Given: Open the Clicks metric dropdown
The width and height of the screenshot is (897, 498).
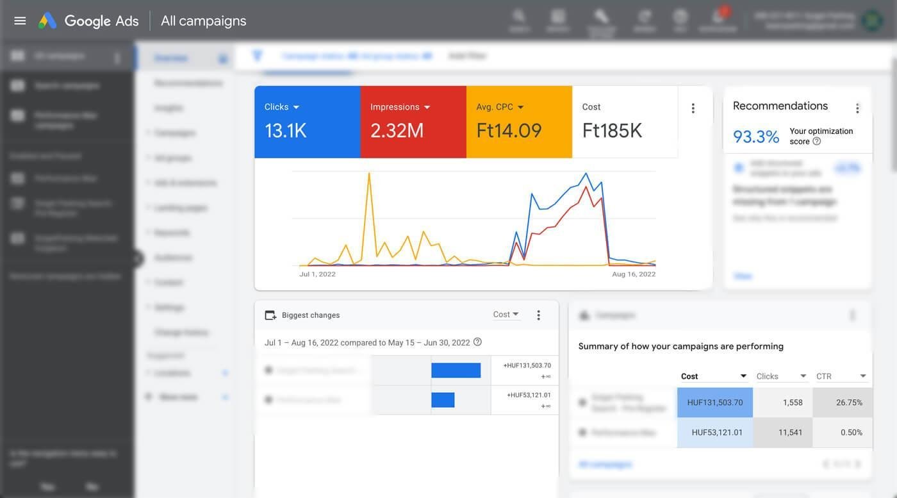Looking at the screenshot, I should [x=282, y=107].
